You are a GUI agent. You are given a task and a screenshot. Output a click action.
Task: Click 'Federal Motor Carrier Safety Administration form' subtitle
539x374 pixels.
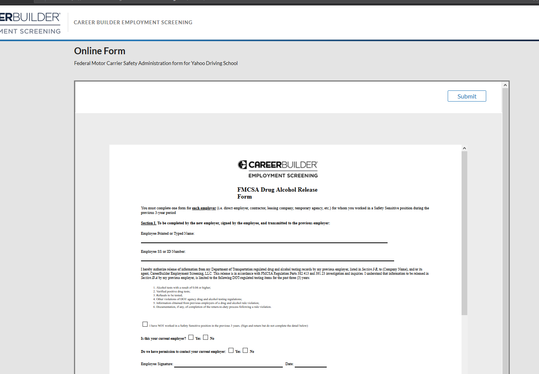[156, 63]
